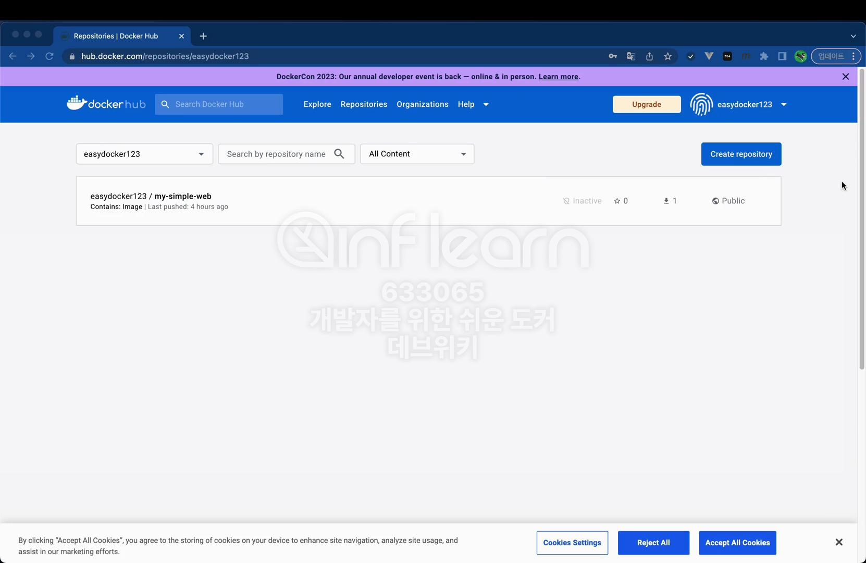Click the Create repository button
Image resolution: width=866 pixels, height=563 pixels.
(x=741, y=154)
